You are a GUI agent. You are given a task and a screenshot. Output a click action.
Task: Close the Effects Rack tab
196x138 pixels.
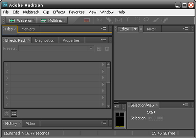(x=29, y=40)
